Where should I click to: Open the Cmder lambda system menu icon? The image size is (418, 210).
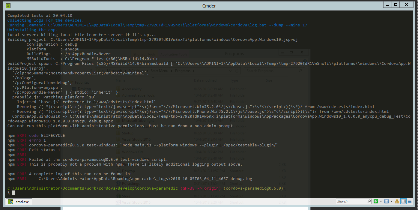point(8,6)
